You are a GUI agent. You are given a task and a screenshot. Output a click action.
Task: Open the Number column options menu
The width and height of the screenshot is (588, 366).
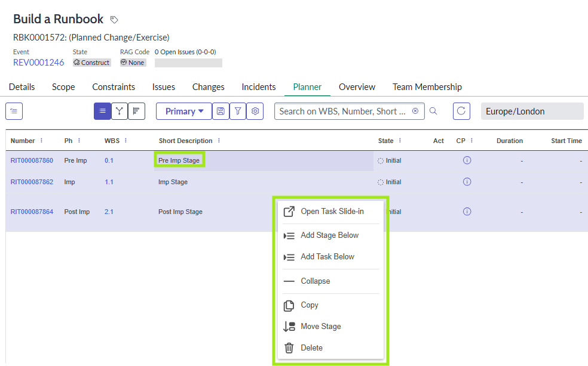point(41,141)
